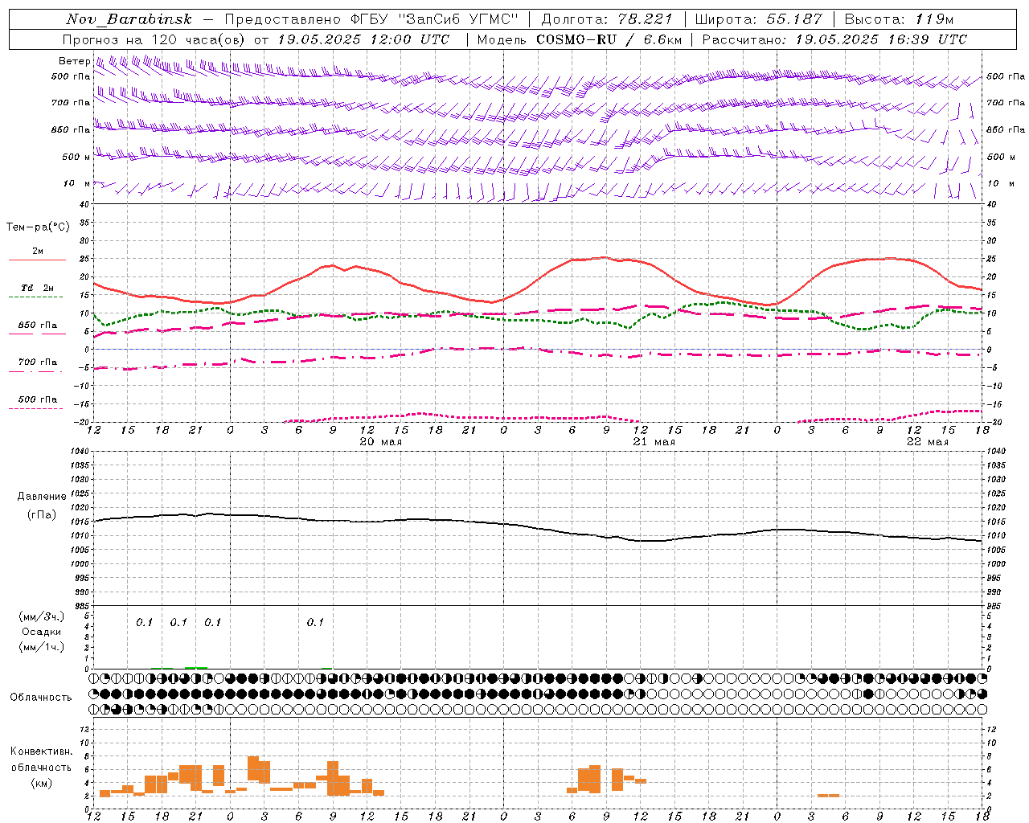
Task: Click the '21 мая' date marker
Action: [654, 442]
